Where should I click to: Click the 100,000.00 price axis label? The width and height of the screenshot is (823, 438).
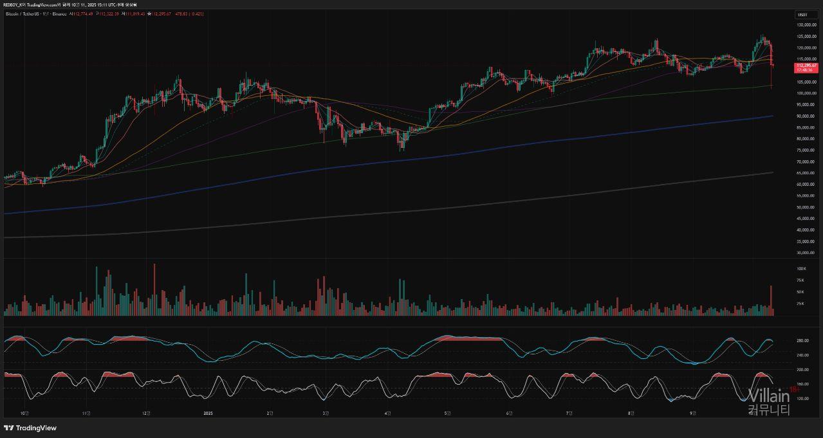pyautogui.click(x=806, y=93)
